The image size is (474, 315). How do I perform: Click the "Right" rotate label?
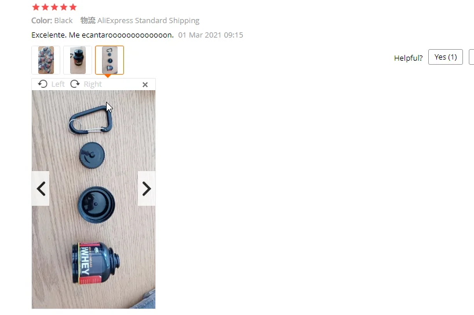click(93, 84)
